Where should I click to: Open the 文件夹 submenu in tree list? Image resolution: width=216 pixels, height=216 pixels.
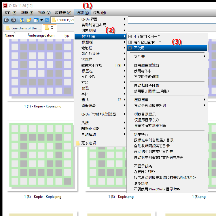[x=167, y=57]
